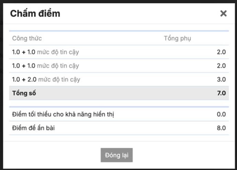The width and height of the screenshot is (237, 170).
Task: Click the Tổng phụ column header
Action: (177, 38)
